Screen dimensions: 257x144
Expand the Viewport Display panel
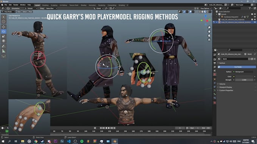point(226,87)
